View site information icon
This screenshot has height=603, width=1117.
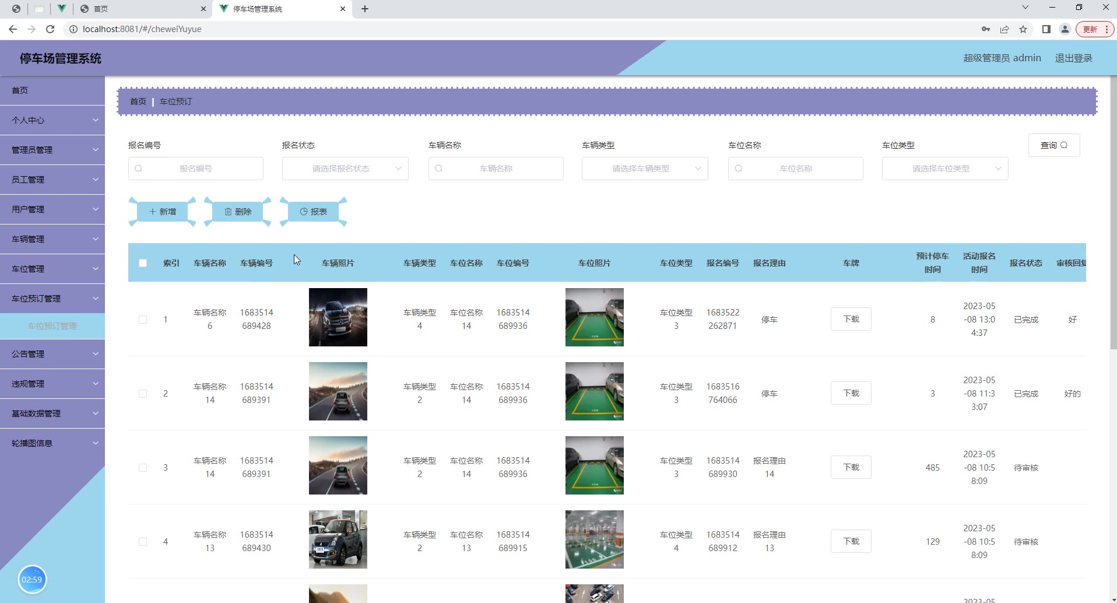[x=73, y=29]
